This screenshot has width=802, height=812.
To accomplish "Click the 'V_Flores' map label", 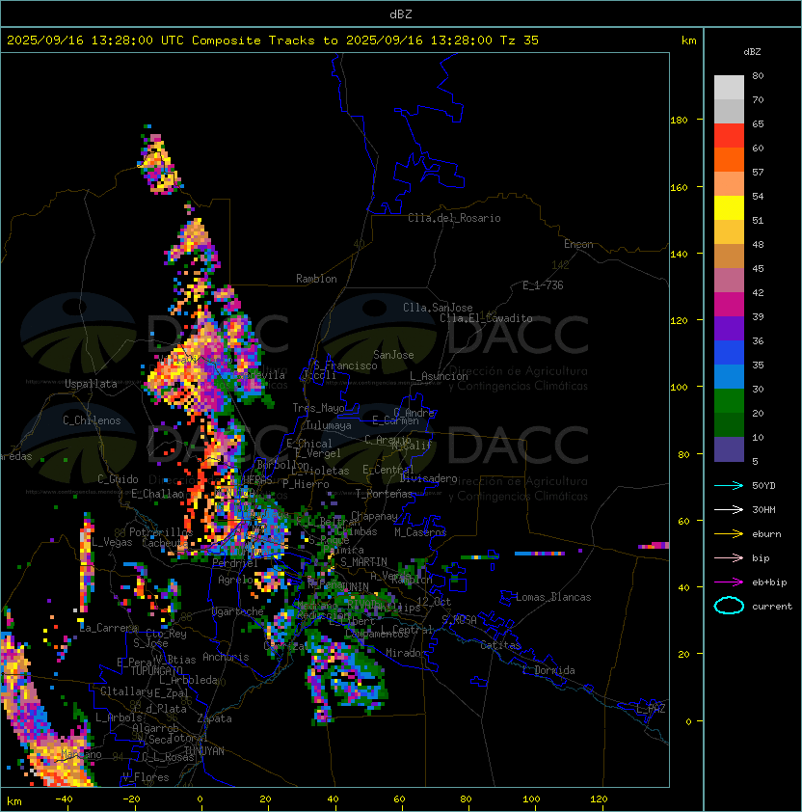I will click(146, 777).
